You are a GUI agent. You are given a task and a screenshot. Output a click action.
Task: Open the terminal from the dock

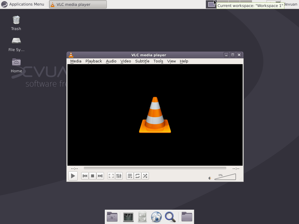128,217
